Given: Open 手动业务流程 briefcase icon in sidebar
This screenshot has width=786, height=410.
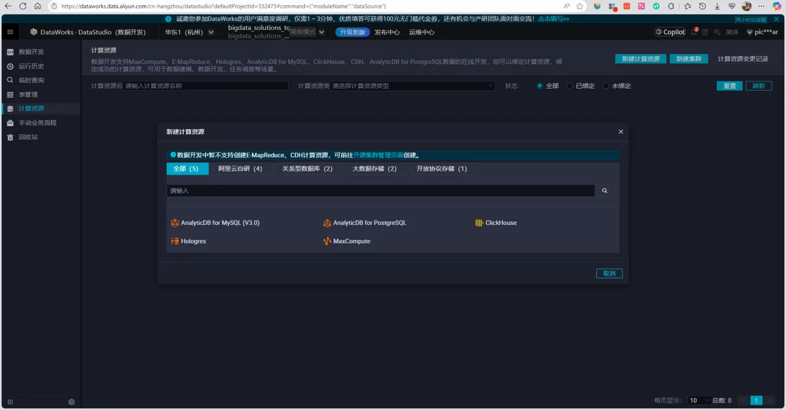Looking at the screenshot, I should (10, 122).
